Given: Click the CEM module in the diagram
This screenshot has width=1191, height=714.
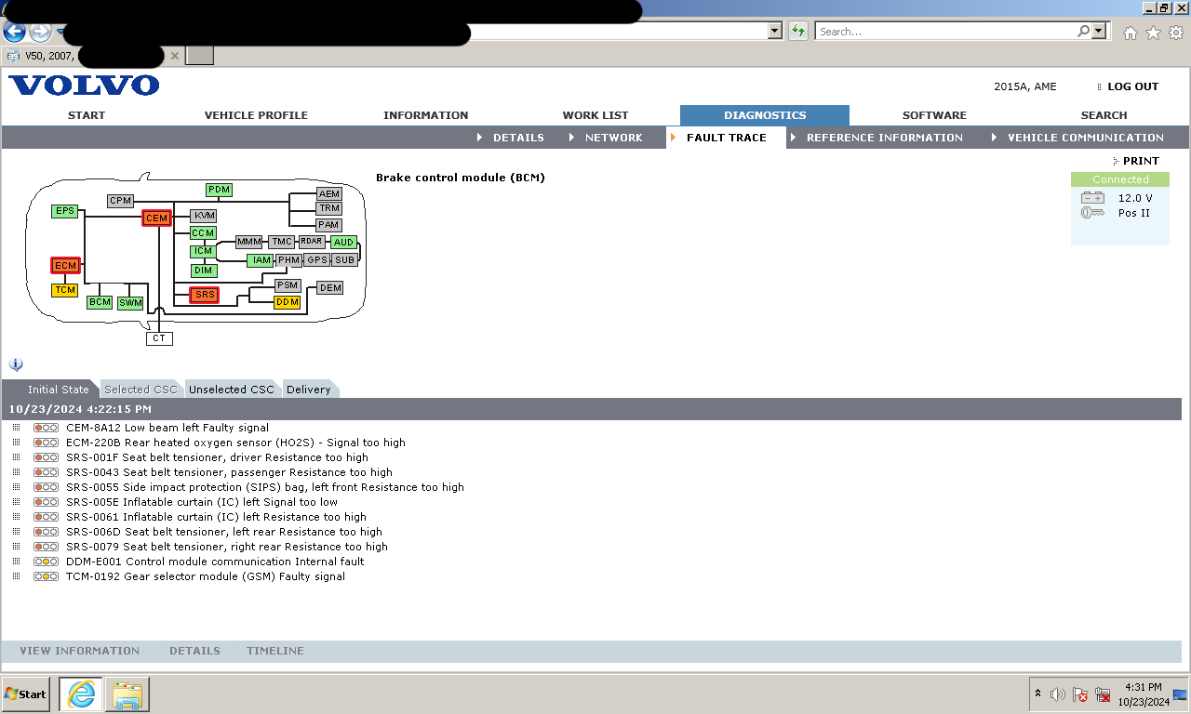Looking at the screenshot, I should tap(156, 218).
